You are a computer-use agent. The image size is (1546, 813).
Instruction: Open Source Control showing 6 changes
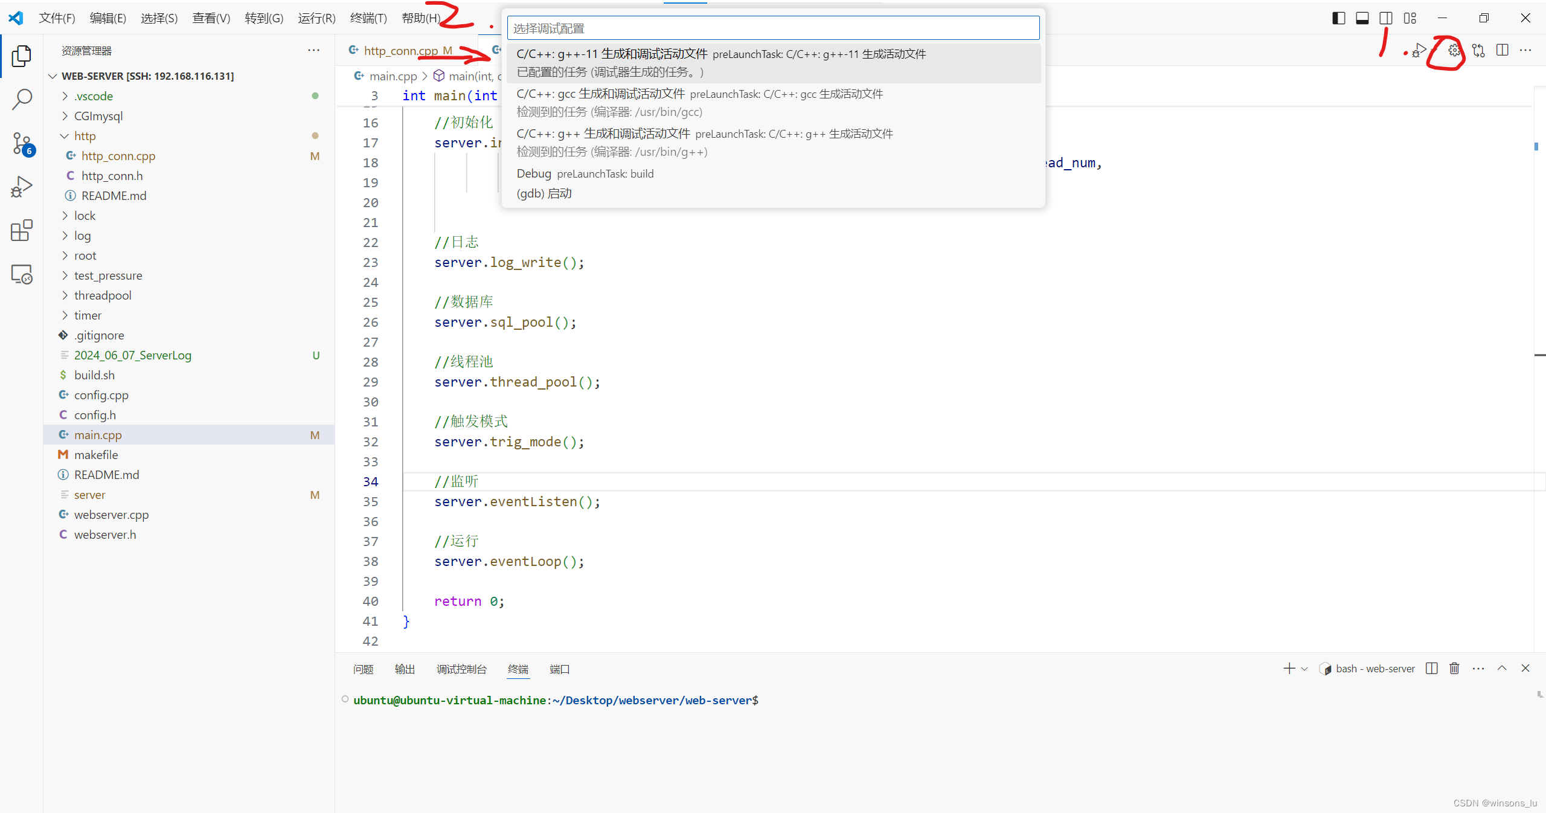pos(22,144)
